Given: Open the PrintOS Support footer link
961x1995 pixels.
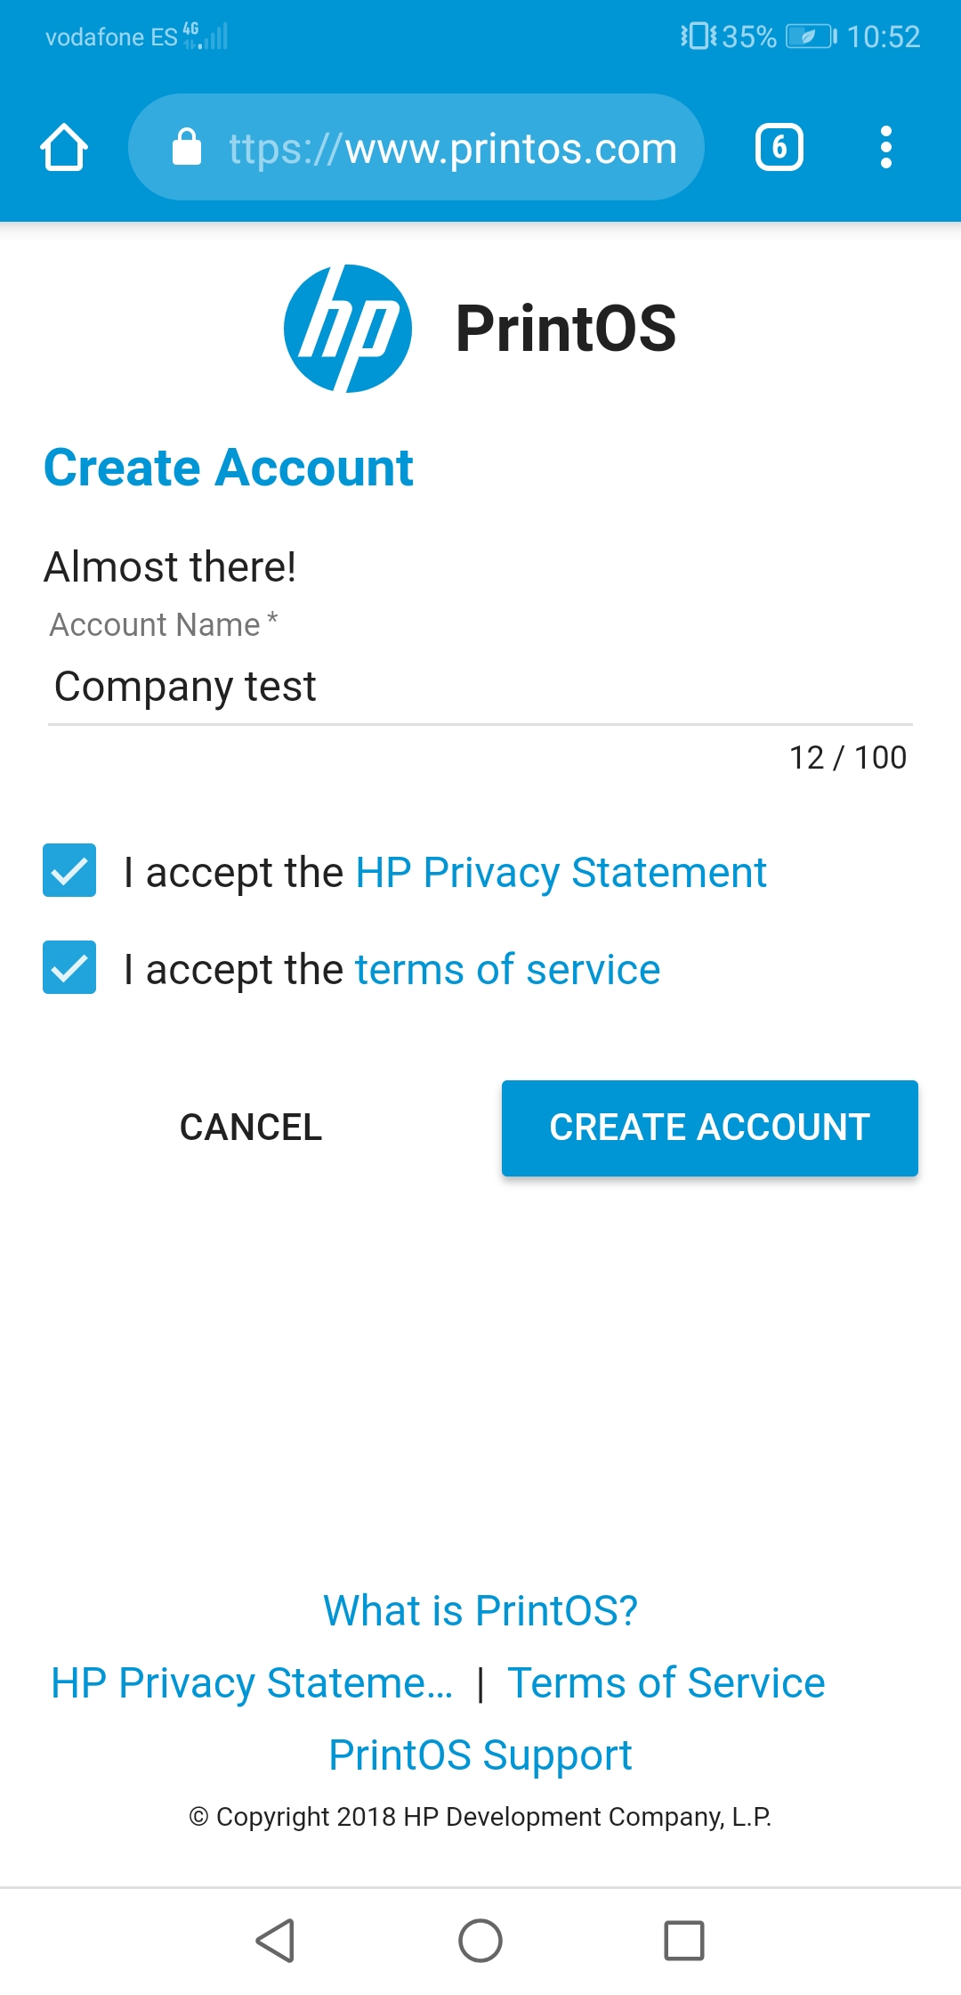Looking at the screenshot, I should [x=480, y=1755].
